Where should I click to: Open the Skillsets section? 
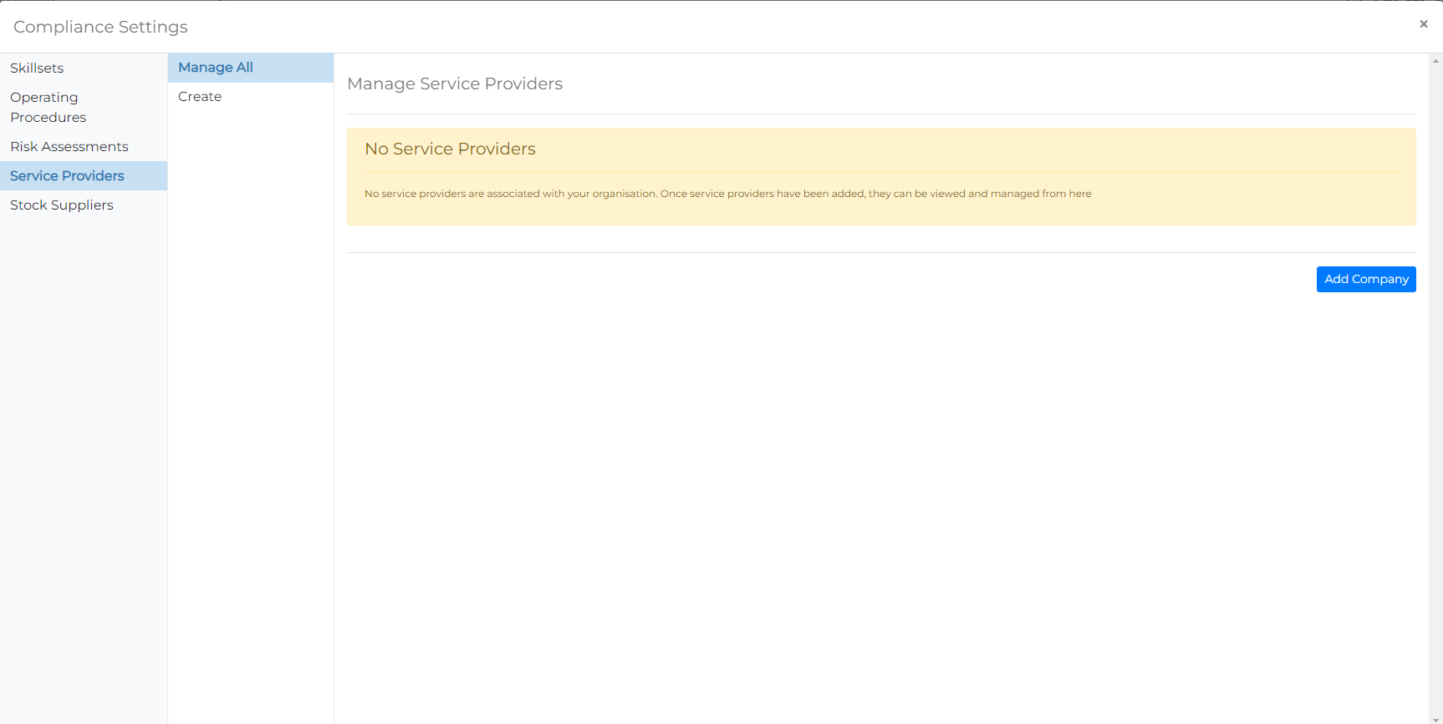[x=37, y=68]
